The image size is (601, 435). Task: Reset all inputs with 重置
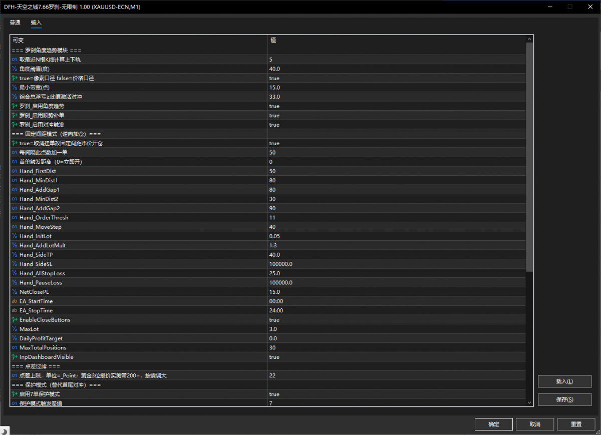point(576,424)
